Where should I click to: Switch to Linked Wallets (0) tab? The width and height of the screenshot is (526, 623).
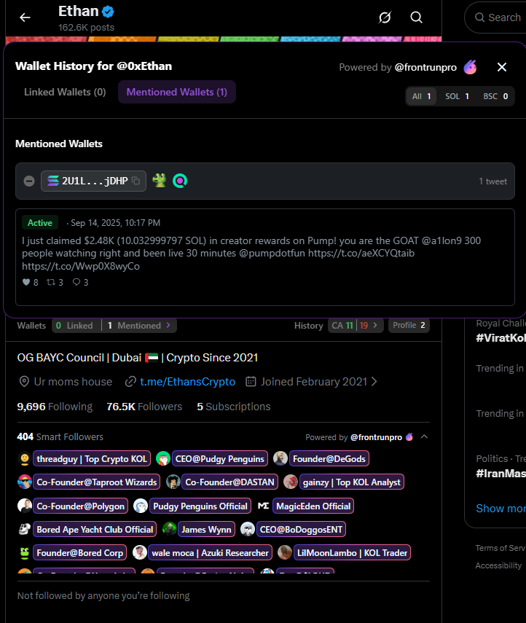coord(65,93)
